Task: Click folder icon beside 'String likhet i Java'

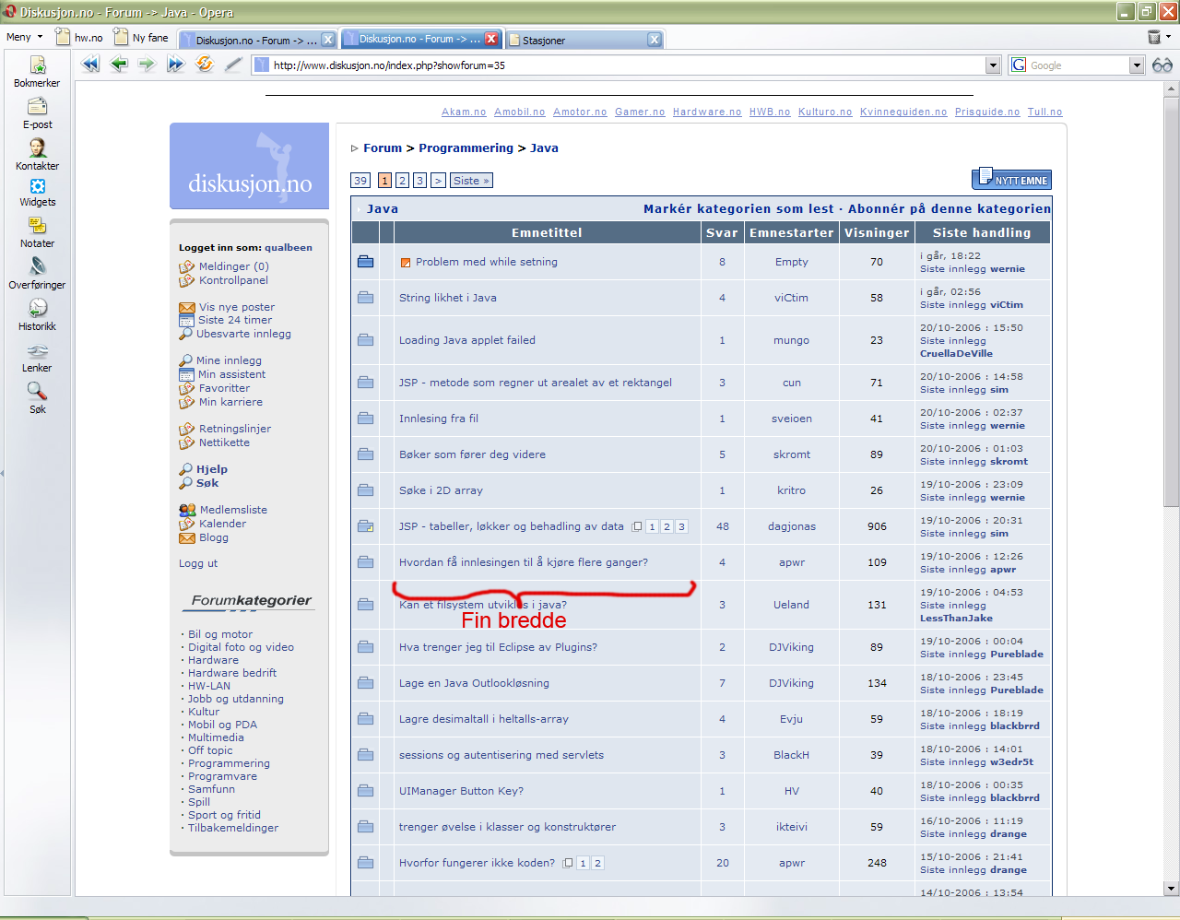Action: click(366, 298)
